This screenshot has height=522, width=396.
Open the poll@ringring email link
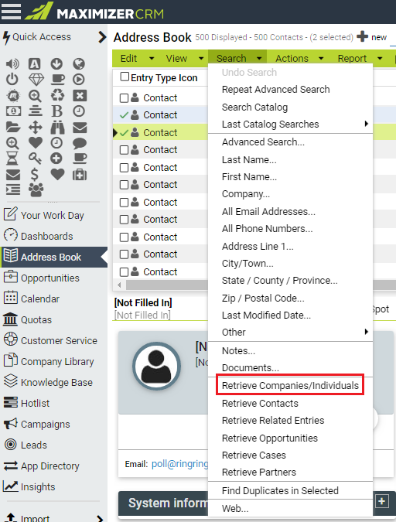[180, 464]
